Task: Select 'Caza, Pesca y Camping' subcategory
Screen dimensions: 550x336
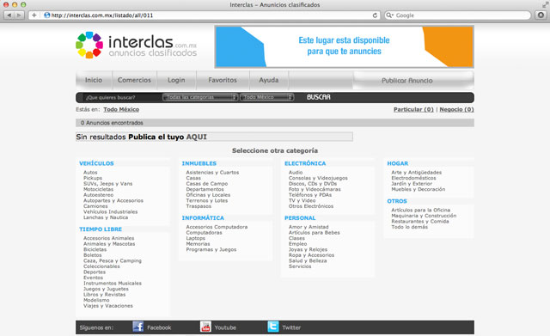Action: click(113, 261)
